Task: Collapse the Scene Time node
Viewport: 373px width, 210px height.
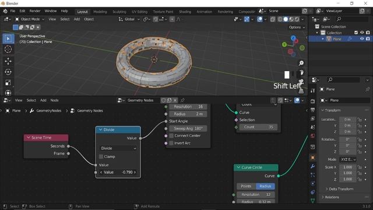Action: click(x=29, y=138)
